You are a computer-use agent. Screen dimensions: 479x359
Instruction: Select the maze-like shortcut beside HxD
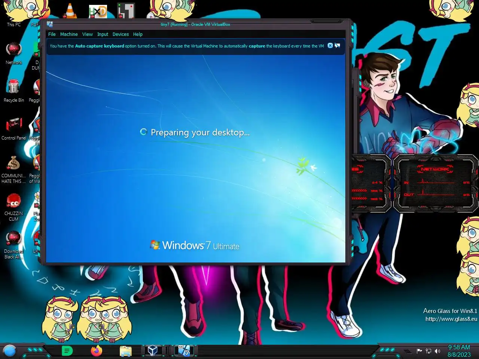126,11
